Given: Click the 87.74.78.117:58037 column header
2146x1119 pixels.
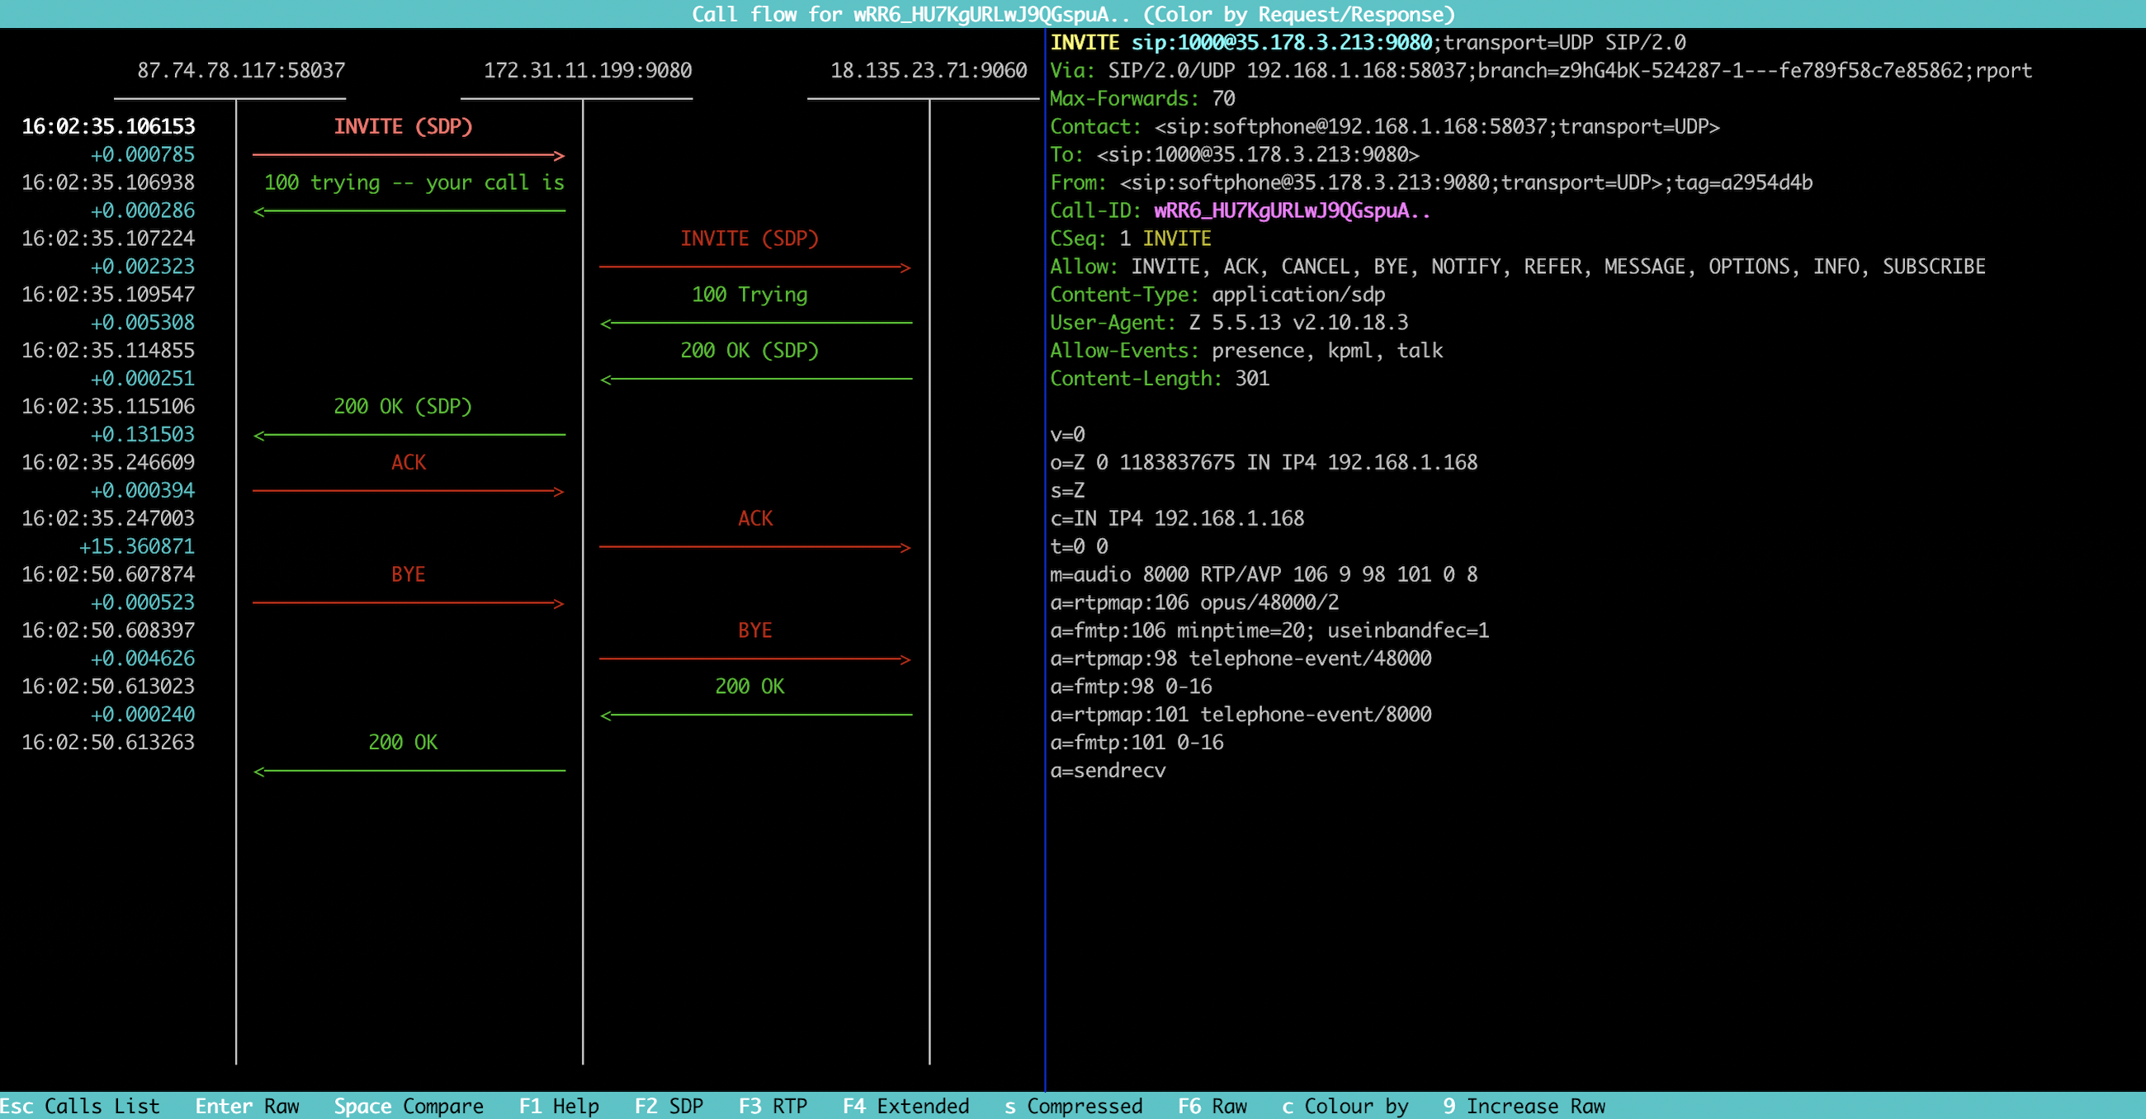Looking at the screenshot, I should (241, 71).
